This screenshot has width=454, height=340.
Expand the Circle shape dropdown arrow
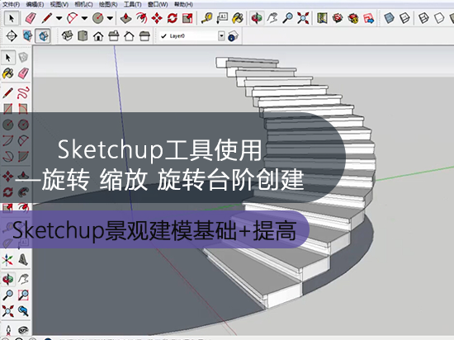110,18
